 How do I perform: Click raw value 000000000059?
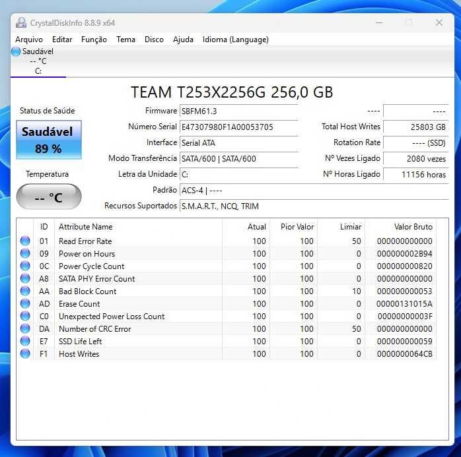405,342
